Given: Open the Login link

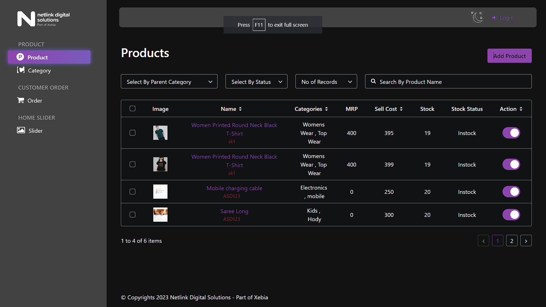Looking at the screenshot, I should tap(503, 18).
